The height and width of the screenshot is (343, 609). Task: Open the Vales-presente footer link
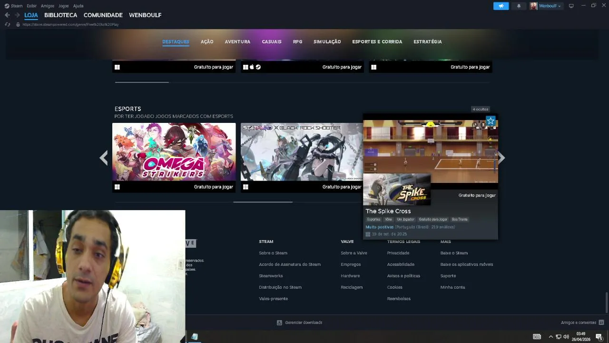tap(273, 299)
